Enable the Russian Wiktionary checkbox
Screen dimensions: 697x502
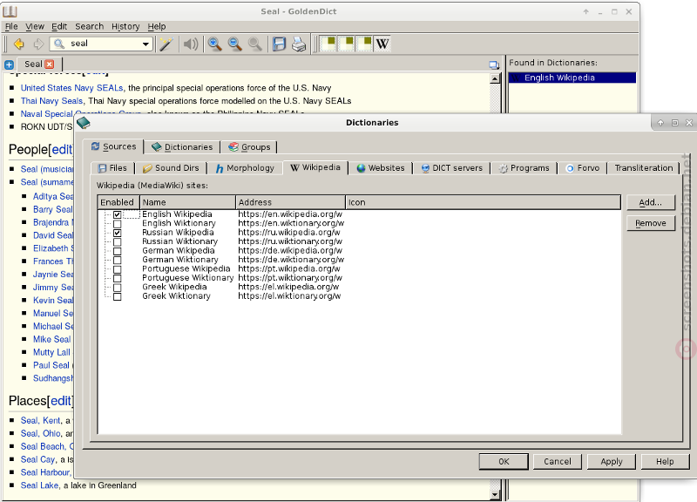tap(118, 242)
